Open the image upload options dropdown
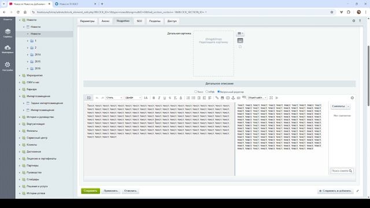Viewport: 370px width, 208px height. pyautogui.click(x=240, y=34)
